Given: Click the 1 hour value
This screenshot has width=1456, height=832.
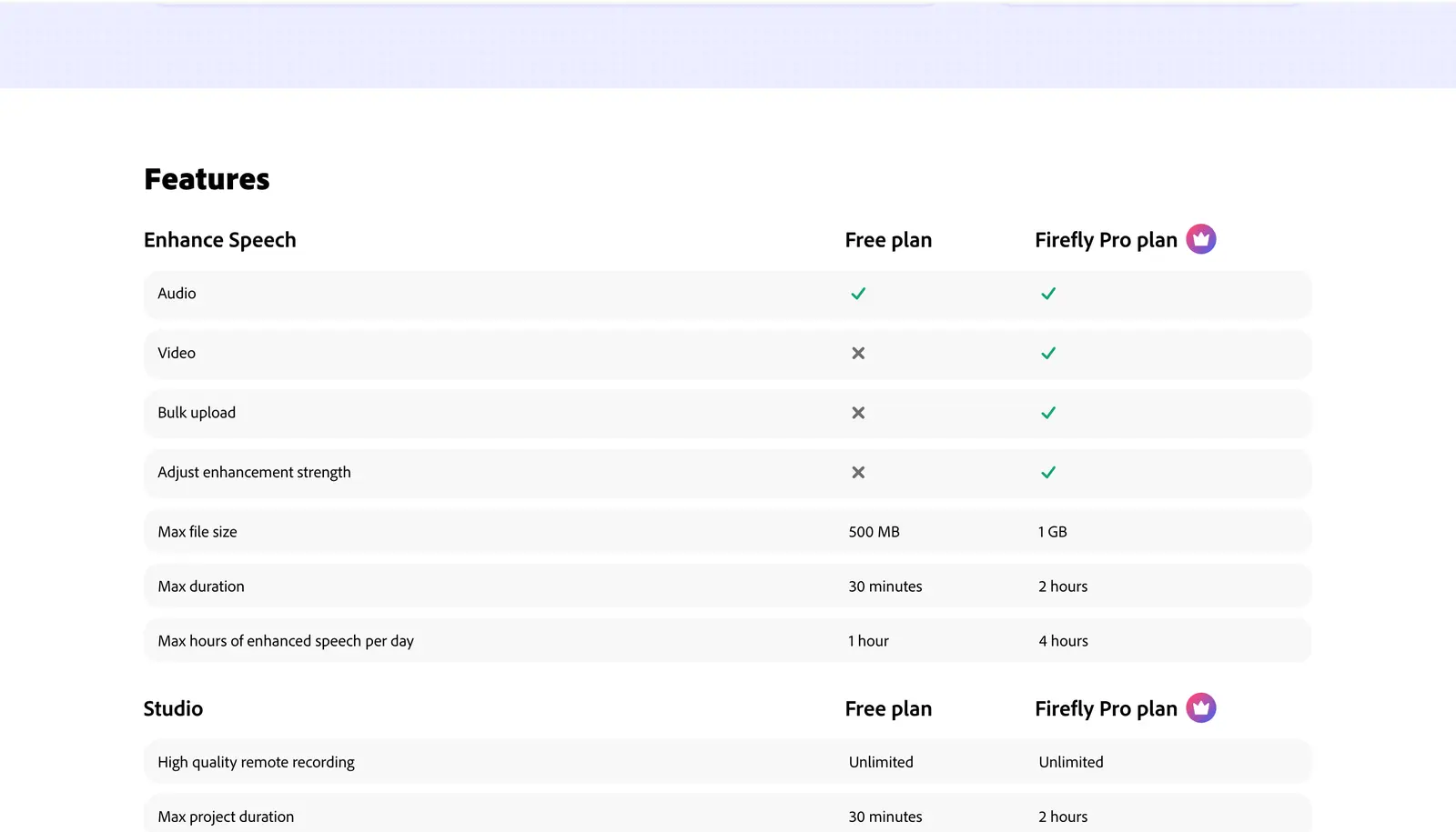Looking at the screenshot, I should [x=868, y=641].
